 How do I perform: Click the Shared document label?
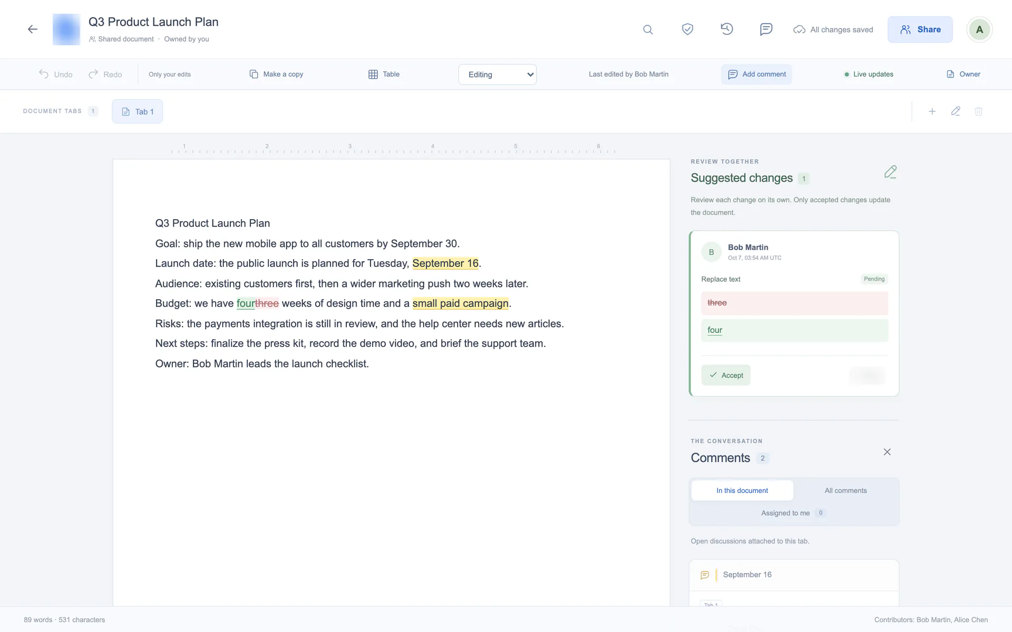(122, 39)
